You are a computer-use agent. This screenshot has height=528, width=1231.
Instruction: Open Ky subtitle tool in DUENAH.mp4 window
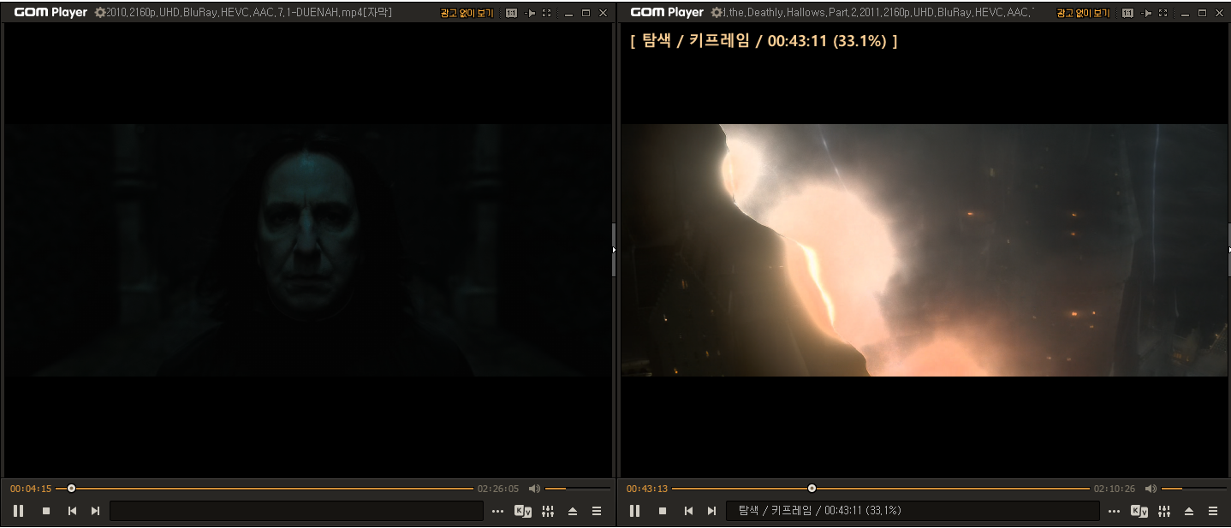click(x=523, y=511)
